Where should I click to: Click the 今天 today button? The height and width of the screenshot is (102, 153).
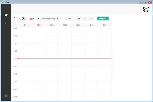coord(69,19)
